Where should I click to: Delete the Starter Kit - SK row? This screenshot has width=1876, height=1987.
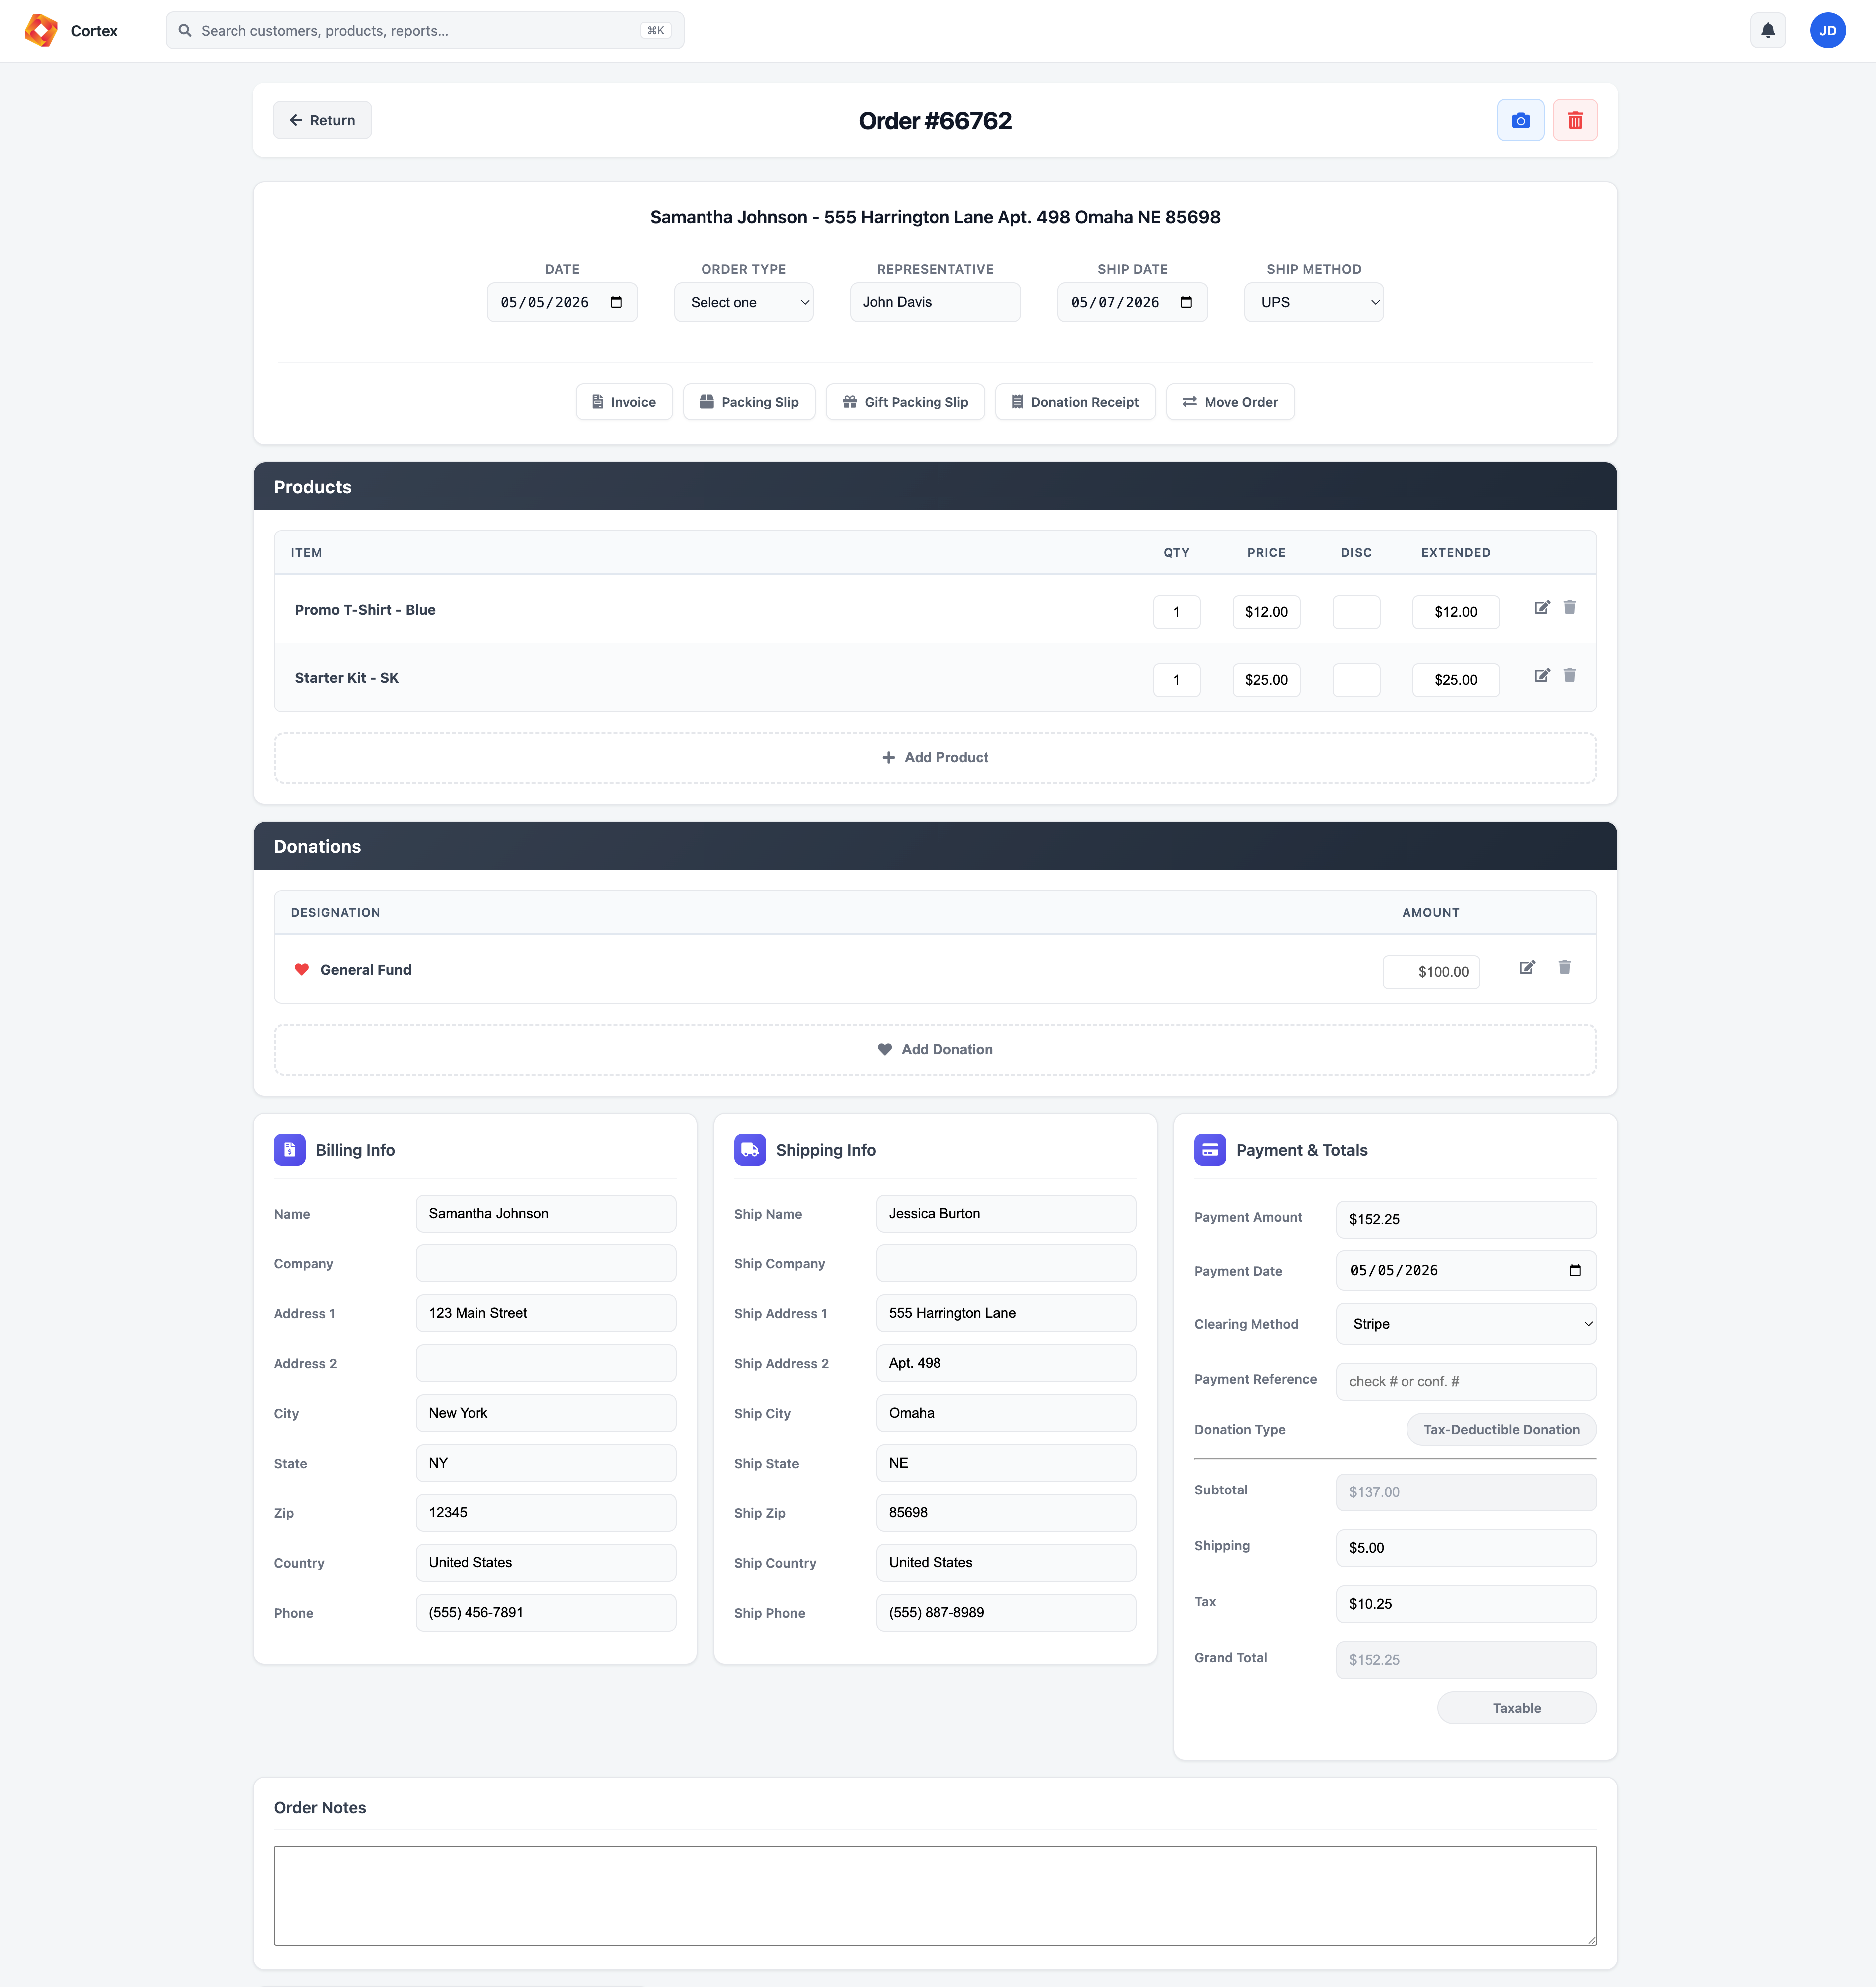[x=1569, y=676]
